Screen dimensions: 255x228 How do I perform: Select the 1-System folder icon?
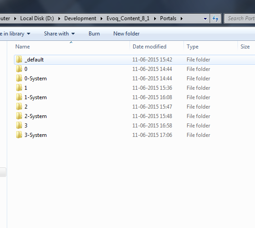[x=19, y=97]
